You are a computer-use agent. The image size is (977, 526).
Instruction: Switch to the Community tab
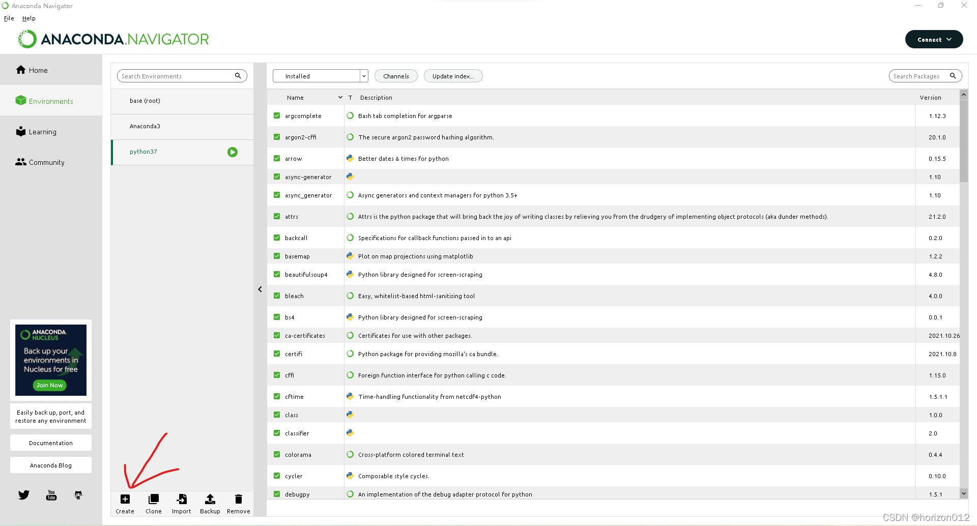(x=51, y=162)
